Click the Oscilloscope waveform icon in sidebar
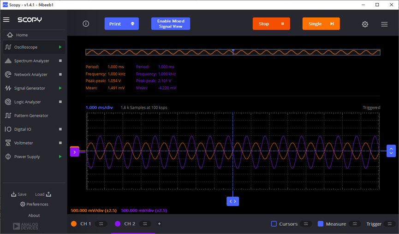 pos(8,47)
